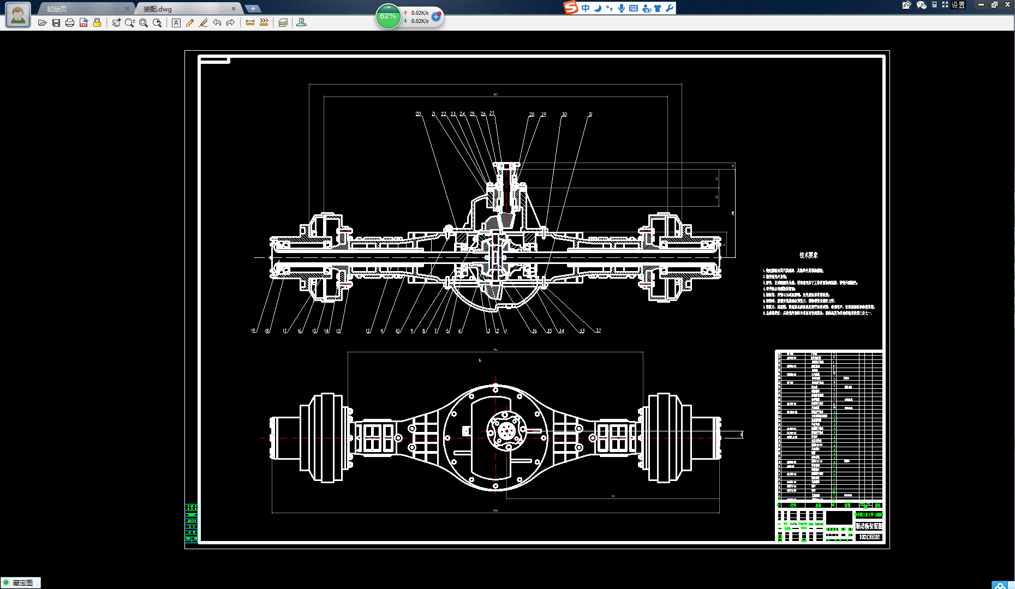The height and width of the screenshot is (589, 1015).
Task: Click the user avatar icon
Action: click(x=18, y=15)
